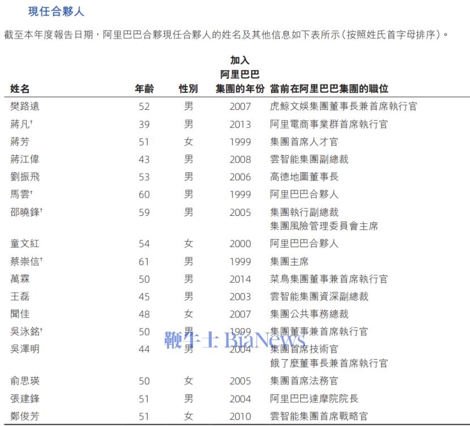Select the name 邵曉鋒
This screenshot has height=426, width=470.
pyautogui.click(x=24, y=212)
